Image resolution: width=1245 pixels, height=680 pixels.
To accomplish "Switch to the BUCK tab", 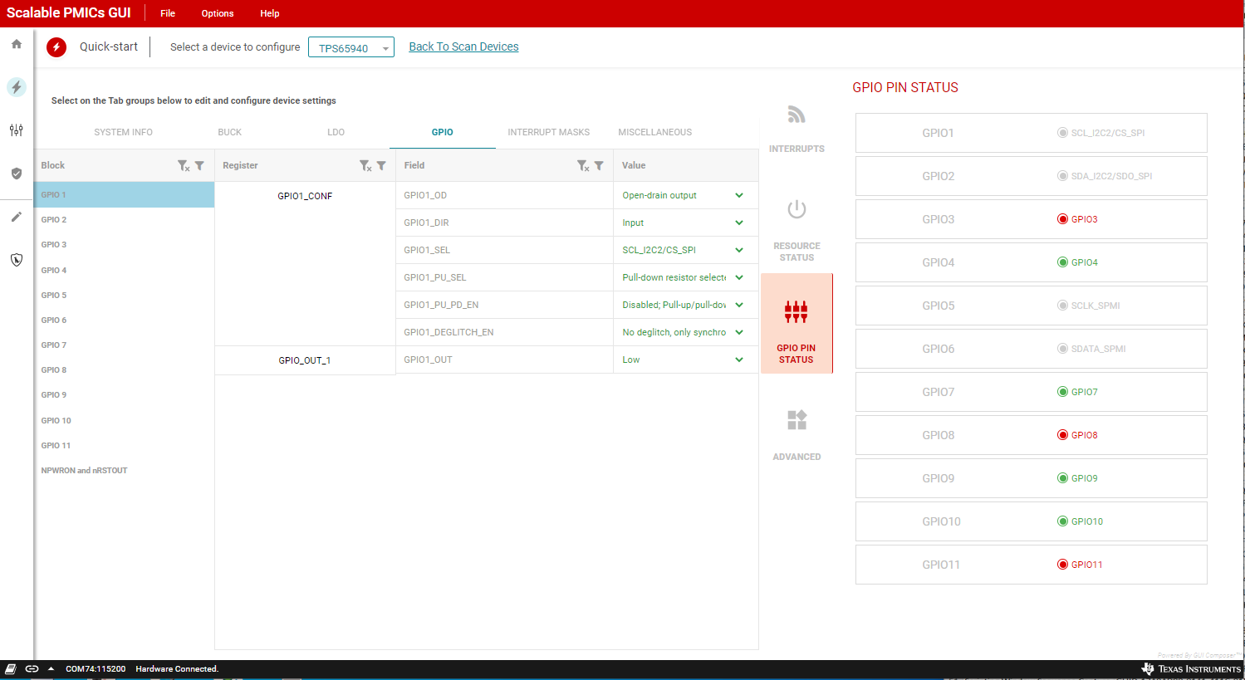I will (x=229, y=132).
